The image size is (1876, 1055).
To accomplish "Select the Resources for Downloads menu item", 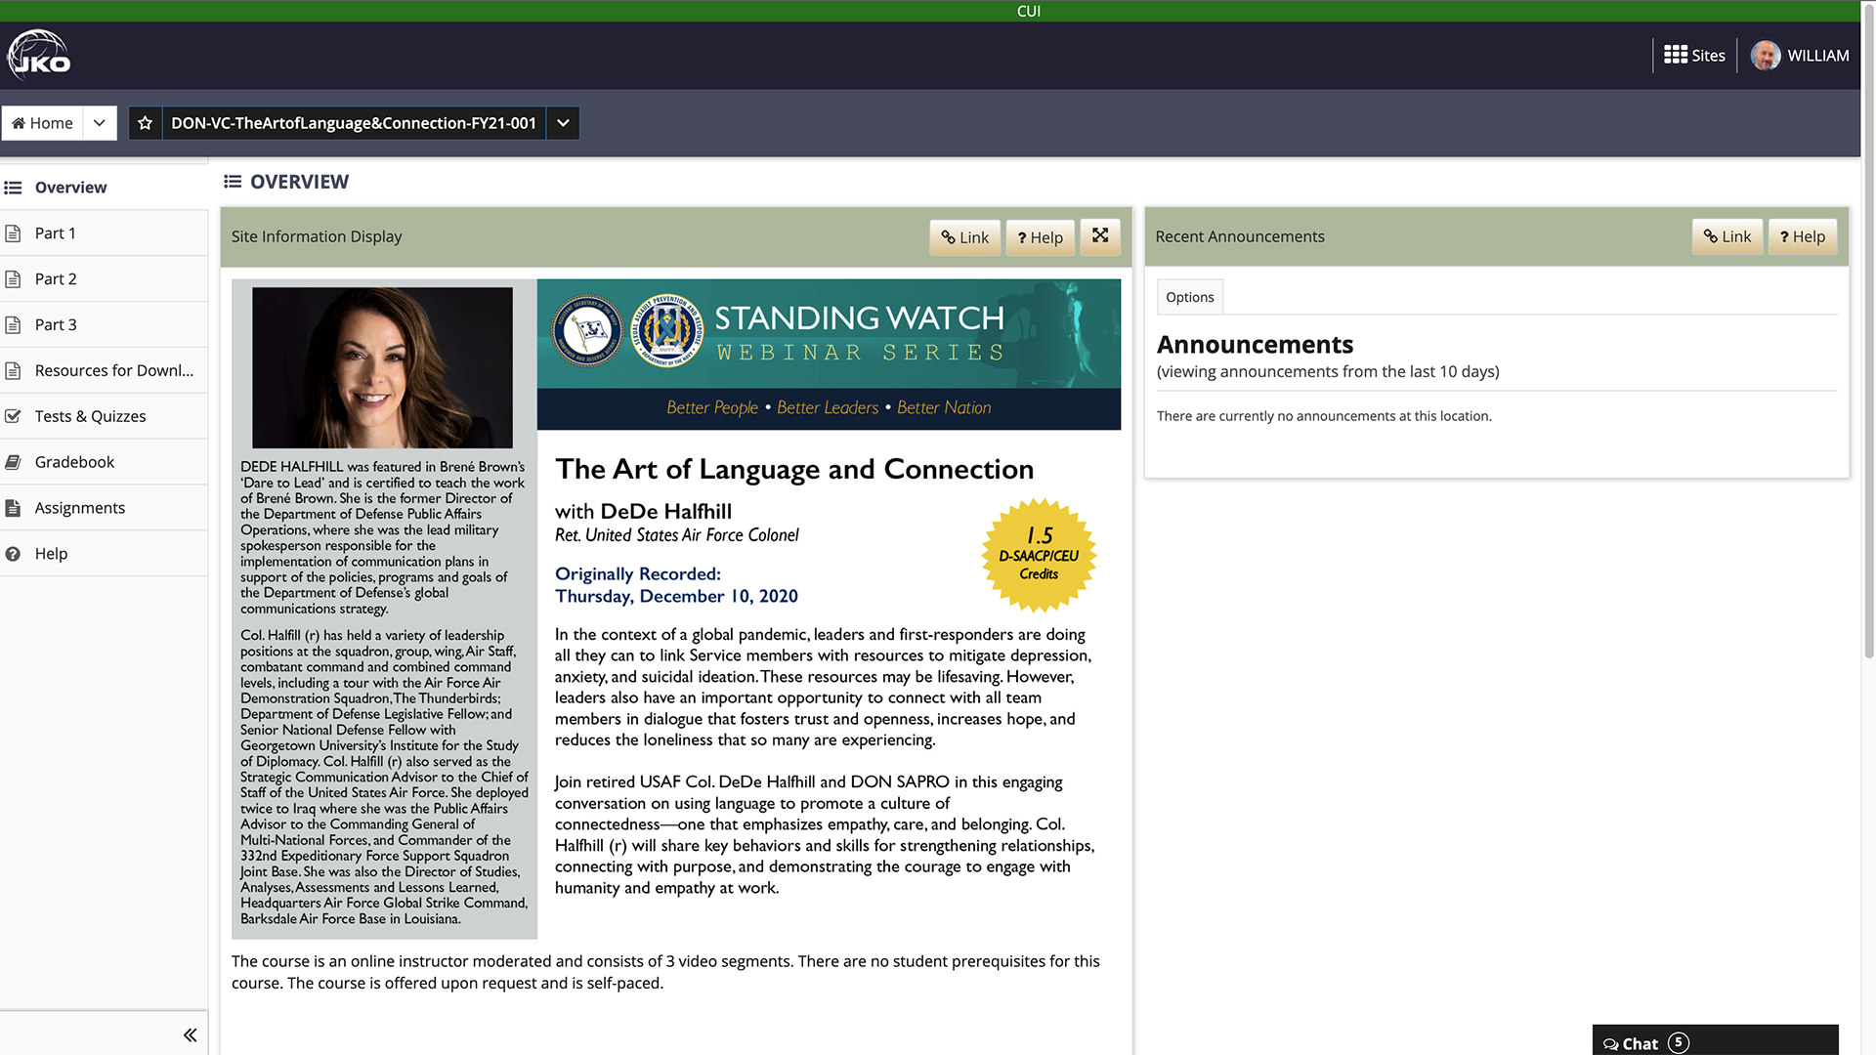I will pyautogui.click(x=113, y=369).
